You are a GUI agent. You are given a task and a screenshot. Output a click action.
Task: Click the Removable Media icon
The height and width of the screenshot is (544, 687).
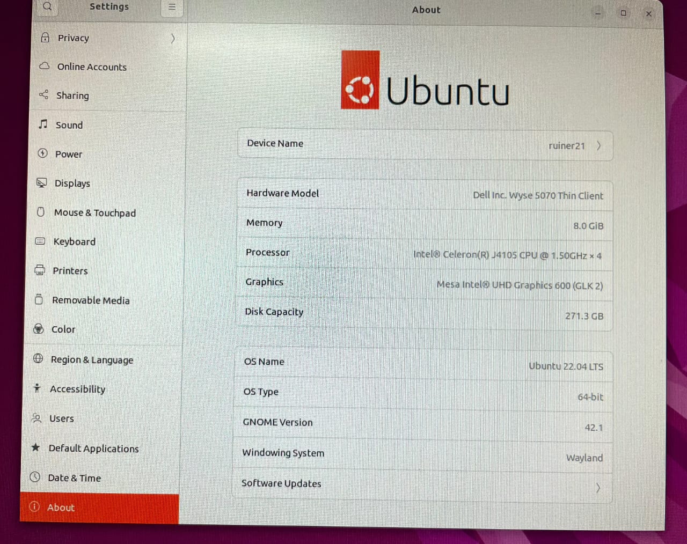39,299
